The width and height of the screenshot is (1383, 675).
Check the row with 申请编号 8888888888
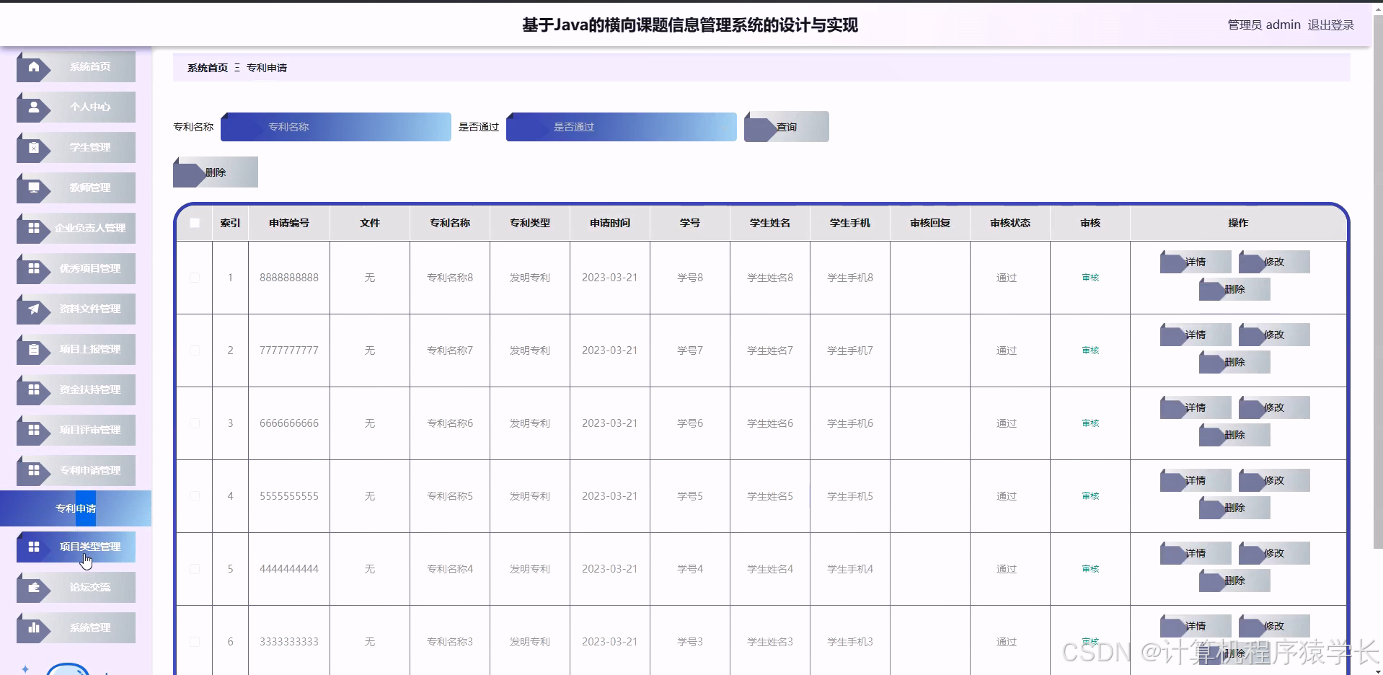(195, 278)
